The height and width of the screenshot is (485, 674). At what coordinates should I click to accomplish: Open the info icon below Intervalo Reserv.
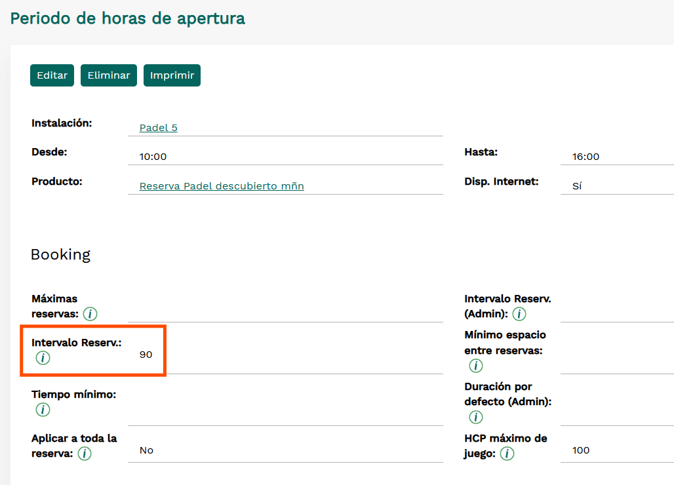click(43, 358)
